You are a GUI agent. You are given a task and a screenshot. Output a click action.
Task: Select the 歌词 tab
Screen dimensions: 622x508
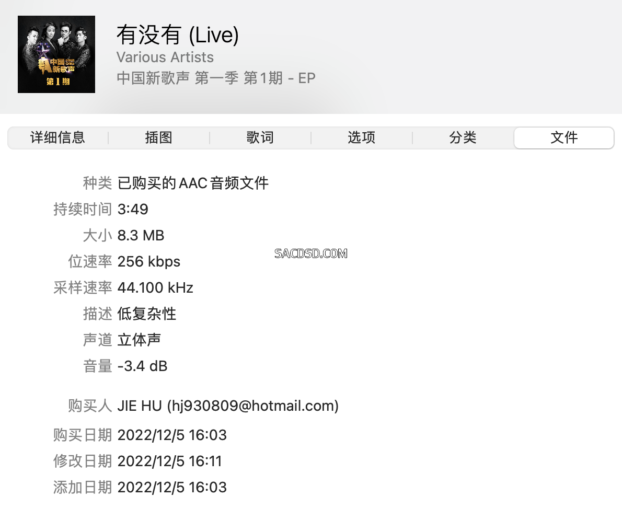click(x=260, y=137)
